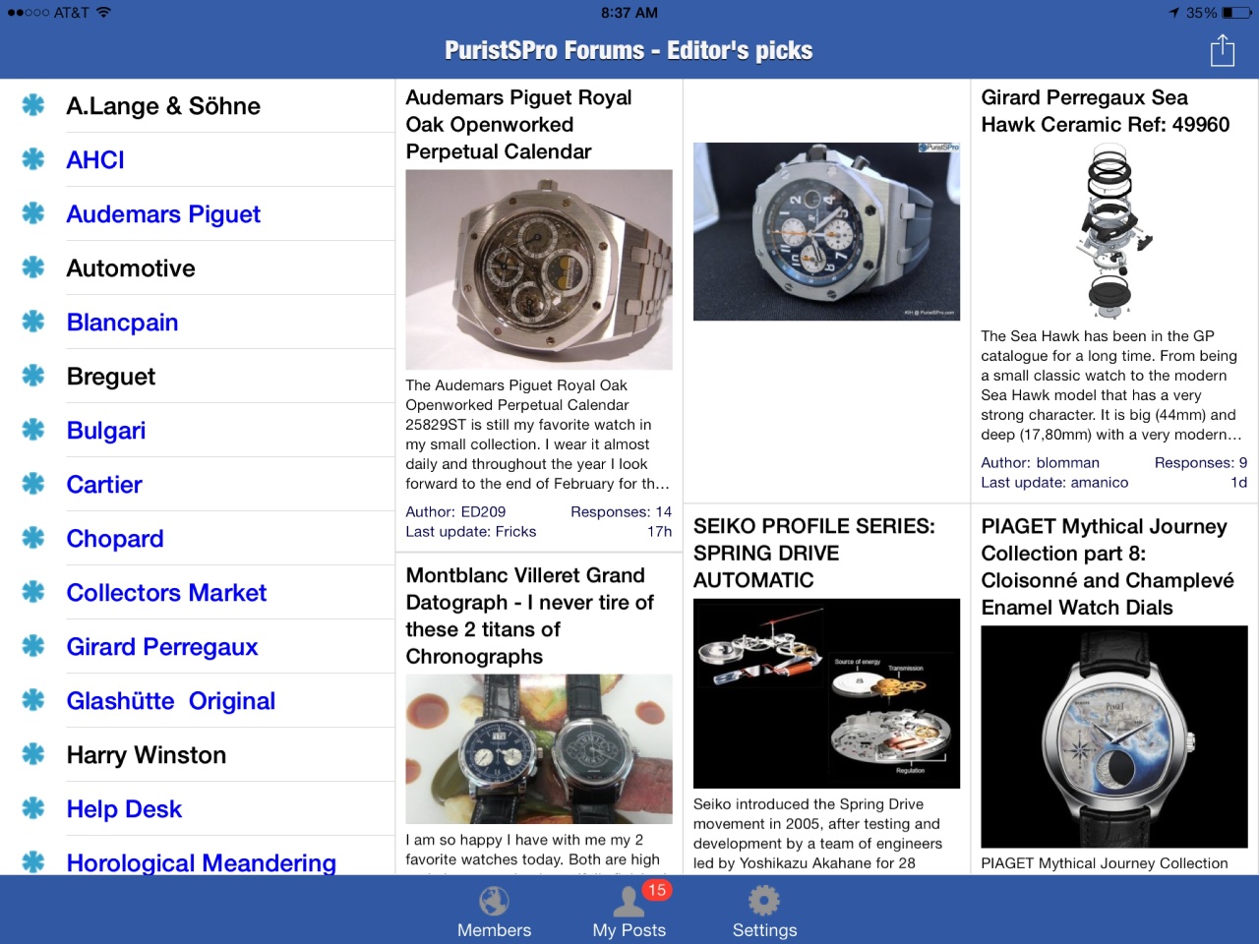Image resolution: width=1259 pixels, height=944 pixels.
Task: Select the Collectors Market forum
Action: (166, 593)
